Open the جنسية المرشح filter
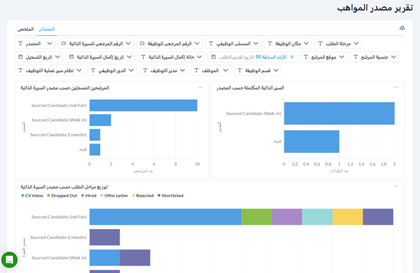Viewport: 420px width, 273px height. [374, 57]
